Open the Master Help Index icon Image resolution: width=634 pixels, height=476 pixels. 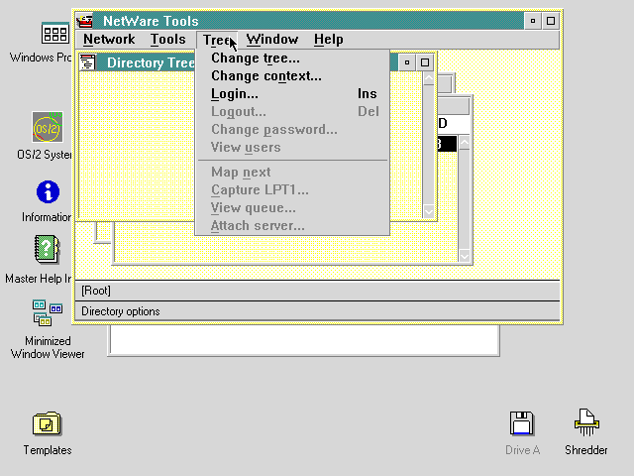click(48, 249)
